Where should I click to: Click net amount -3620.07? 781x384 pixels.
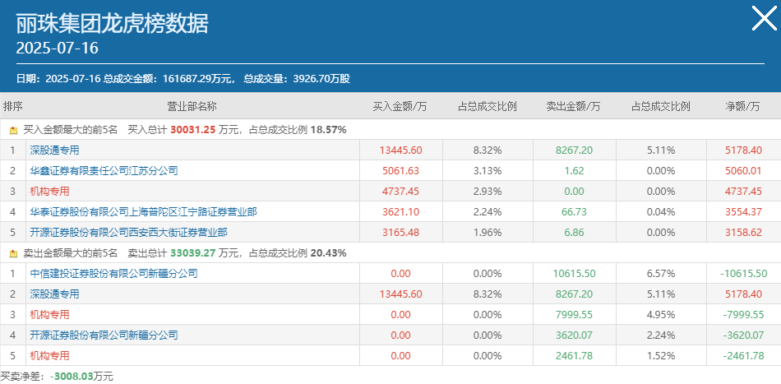pos(743,335)
